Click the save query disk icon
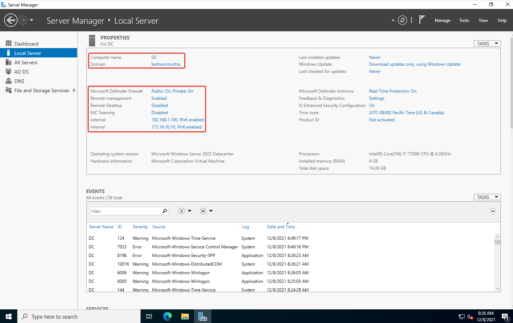The width and height of the screenshot is (513, 323). (x=203, y=211)
